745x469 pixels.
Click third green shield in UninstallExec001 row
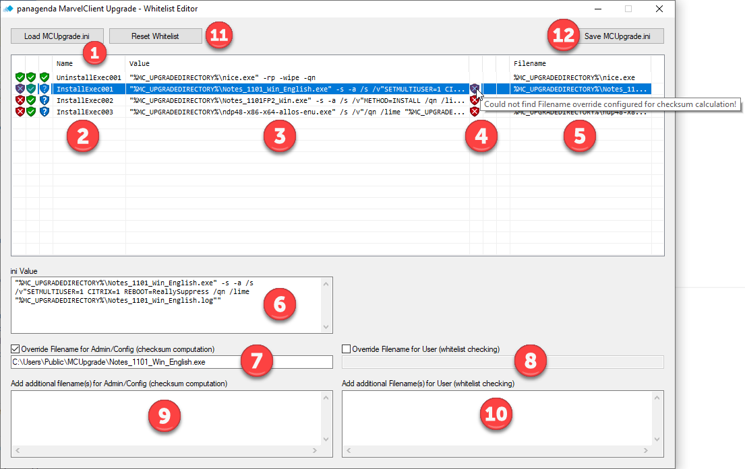pos(44,78)
